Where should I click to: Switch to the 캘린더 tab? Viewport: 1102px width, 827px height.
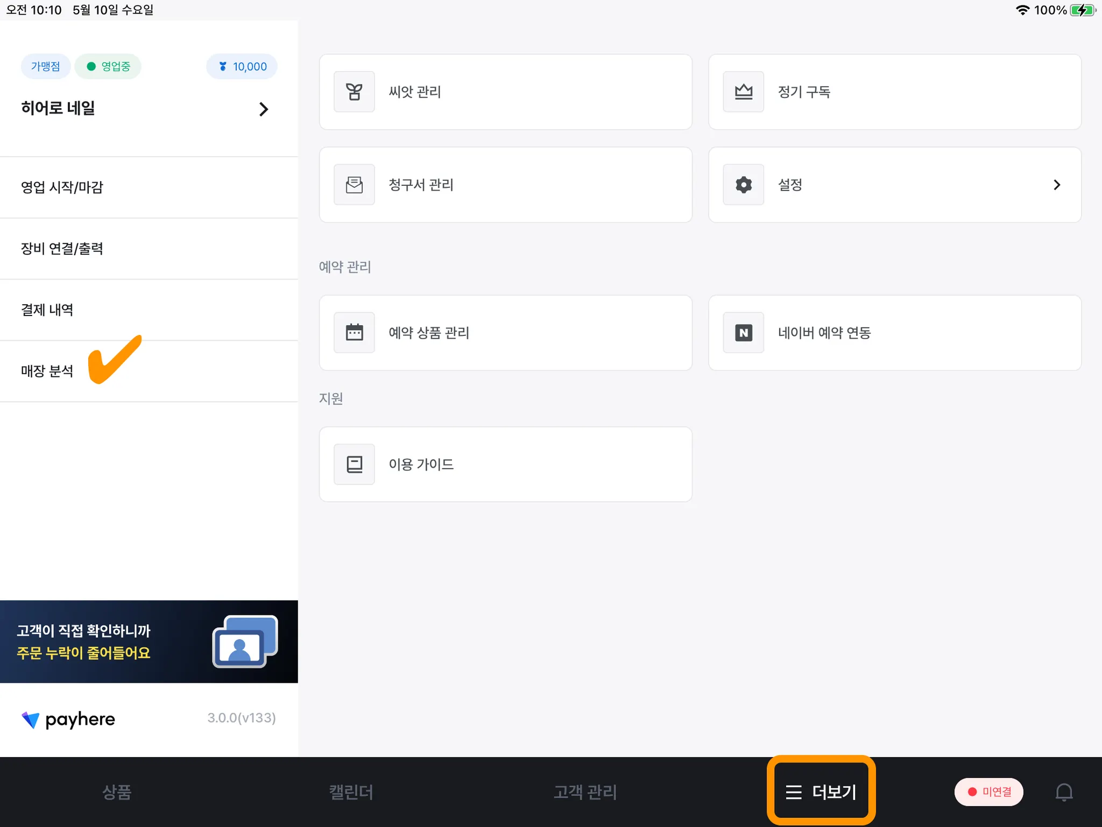[351, 792]
